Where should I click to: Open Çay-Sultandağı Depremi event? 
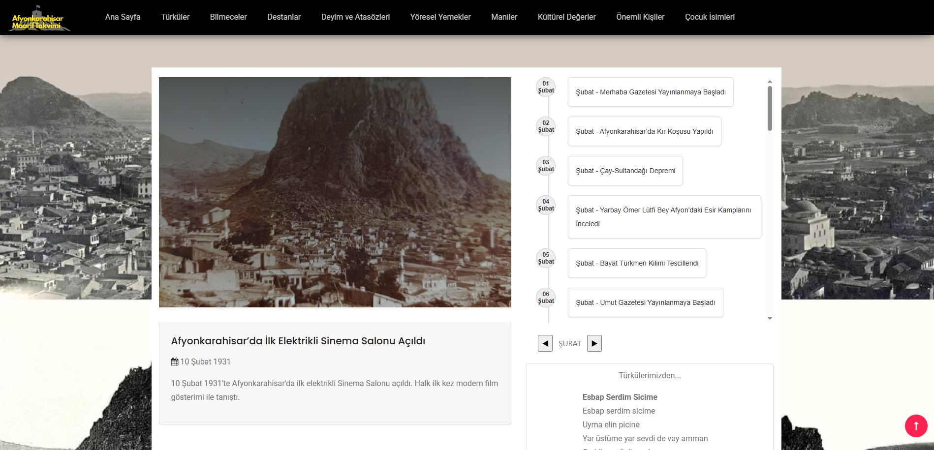[x=625, y=171]
